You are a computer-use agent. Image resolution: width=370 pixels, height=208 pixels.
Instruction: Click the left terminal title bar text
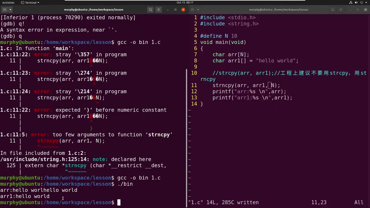[x=94, y=10]
